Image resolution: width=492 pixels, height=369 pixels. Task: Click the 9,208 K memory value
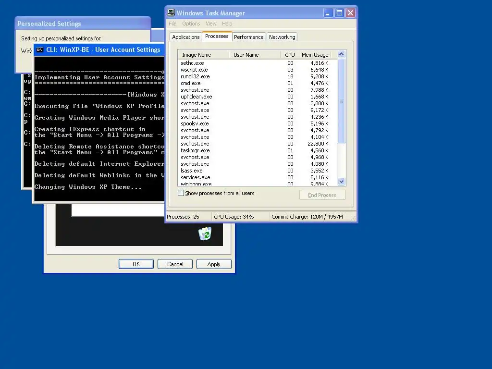point(320,76)
